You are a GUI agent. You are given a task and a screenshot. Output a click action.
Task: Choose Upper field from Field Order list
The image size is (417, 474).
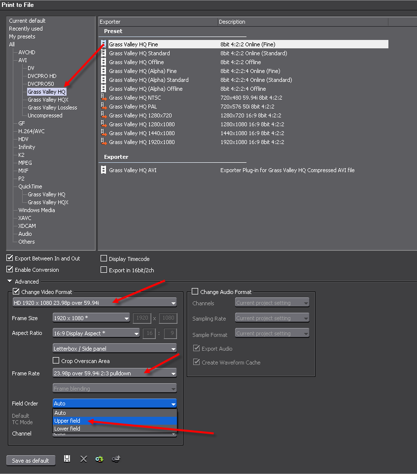click(67, 421)
